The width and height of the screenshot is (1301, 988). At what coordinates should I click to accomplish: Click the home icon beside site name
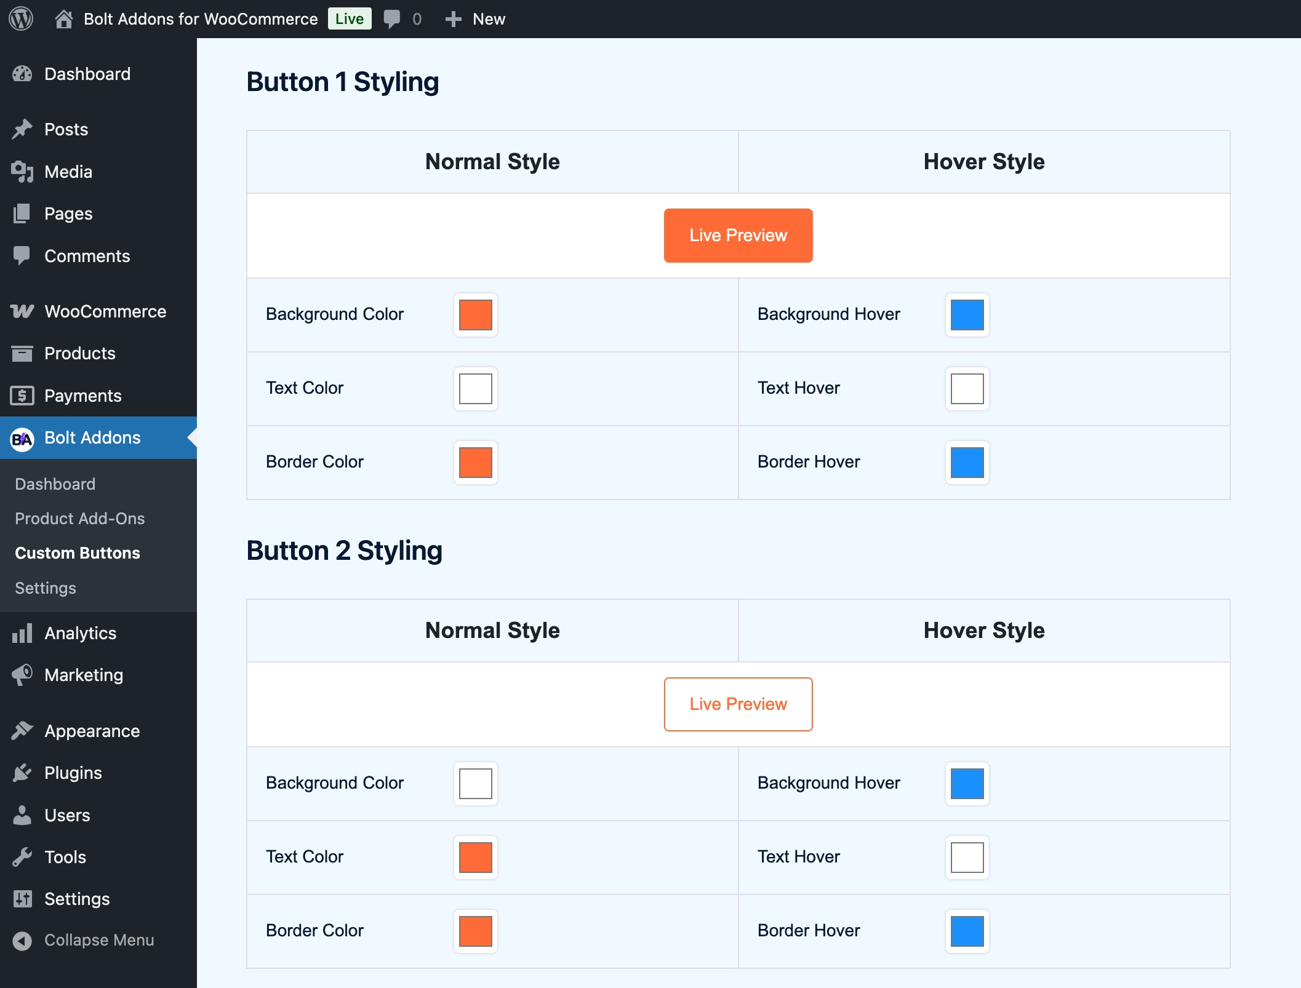(63, 18)
